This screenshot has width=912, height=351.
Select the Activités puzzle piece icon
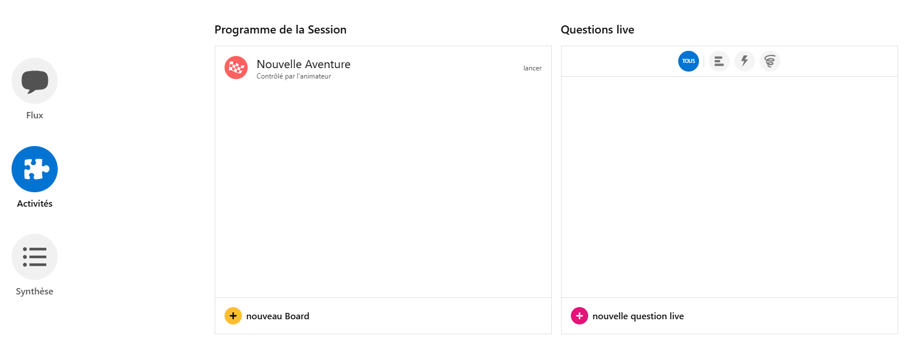click(x=35, y=169)
